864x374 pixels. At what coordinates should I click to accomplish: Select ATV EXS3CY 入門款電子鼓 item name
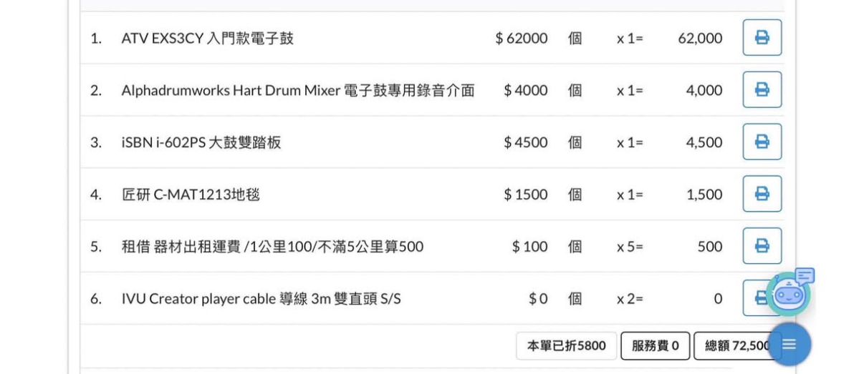(208, 39)
